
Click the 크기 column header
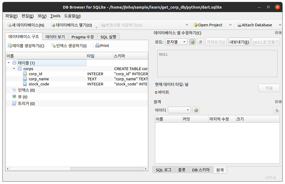click(258, 119)
